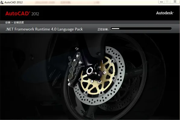The height and width of the screenshot is (120, 180).
Task: Click the disabled maximize window button
Action: pyautogui.click(x=167, y=2)
